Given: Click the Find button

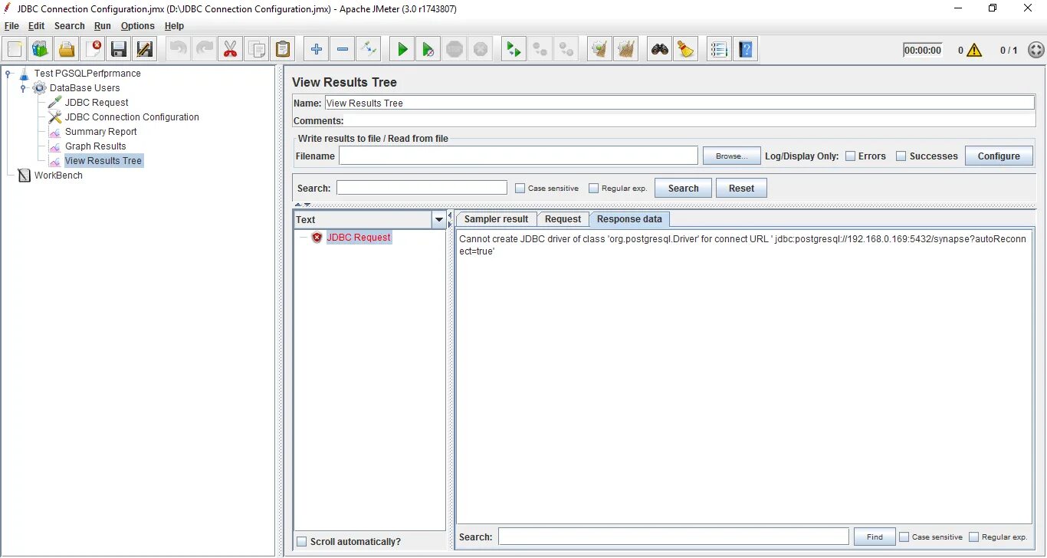Looking at the screenshot, I should 875,537.
